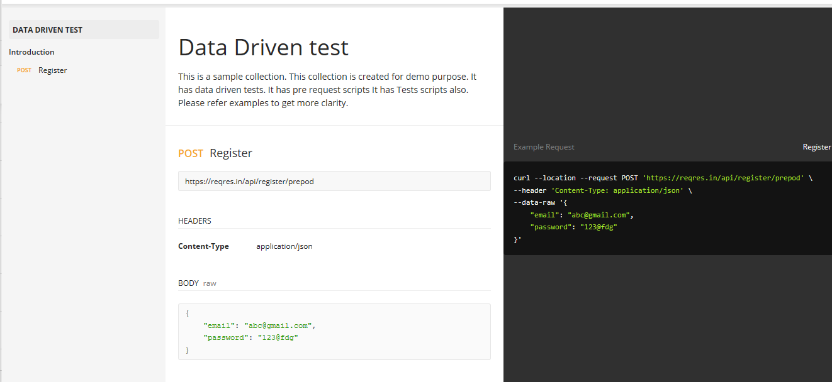Screen dimensions: 832x382
Task: Click the collection description paragraph
Action: (x=327, y=90)
